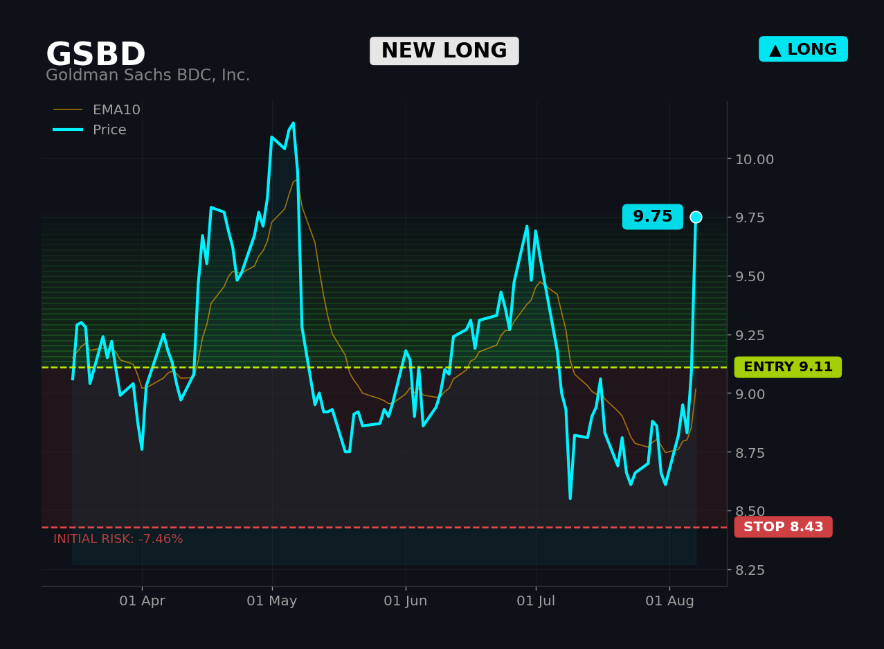Click the 01 Aug x-axis label
The image size is (884, 649).
[x=669, y=601]
